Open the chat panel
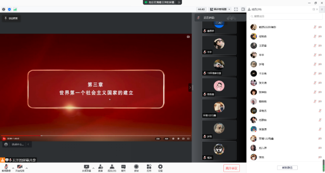 pos(123,168)
